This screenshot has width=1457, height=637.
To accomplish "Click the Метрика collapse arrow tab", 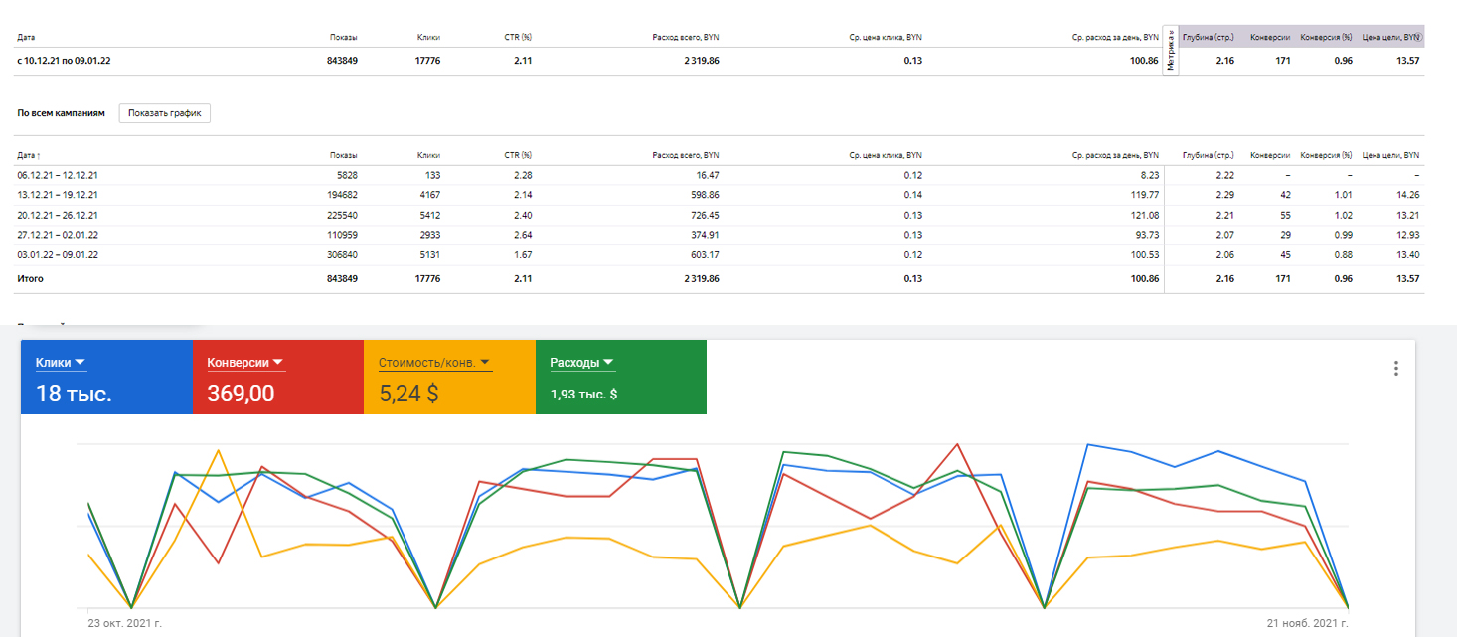I will 1171,50.
